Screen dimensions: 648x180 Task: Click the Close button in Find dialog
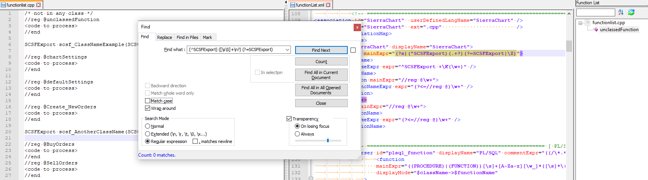(x=321, y=103)
